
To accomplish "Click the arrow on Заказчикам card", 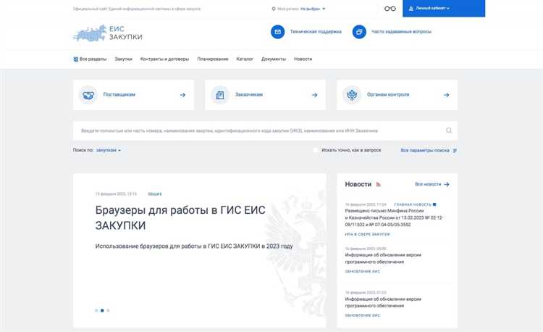I will click(314, 95).
